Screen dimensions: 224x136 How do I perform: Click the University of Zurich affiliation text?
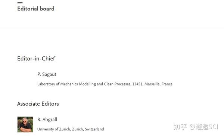[71, 129]
